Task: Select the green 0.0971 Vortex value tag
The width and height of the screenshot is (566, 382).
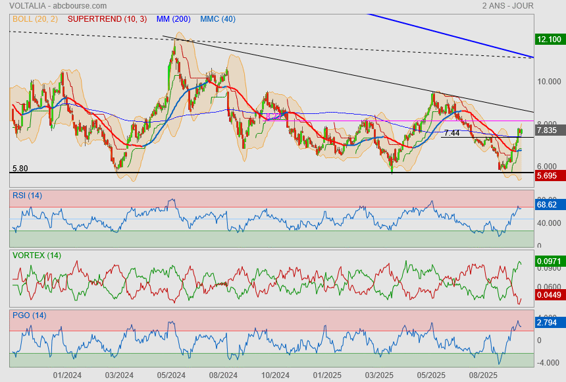Action: pos(549,262)
